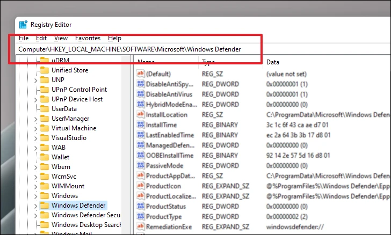Click the DisableAntiVirus DWORD value icon
Viewport: 391px width, 235px height.
click(x=140, y=94)
